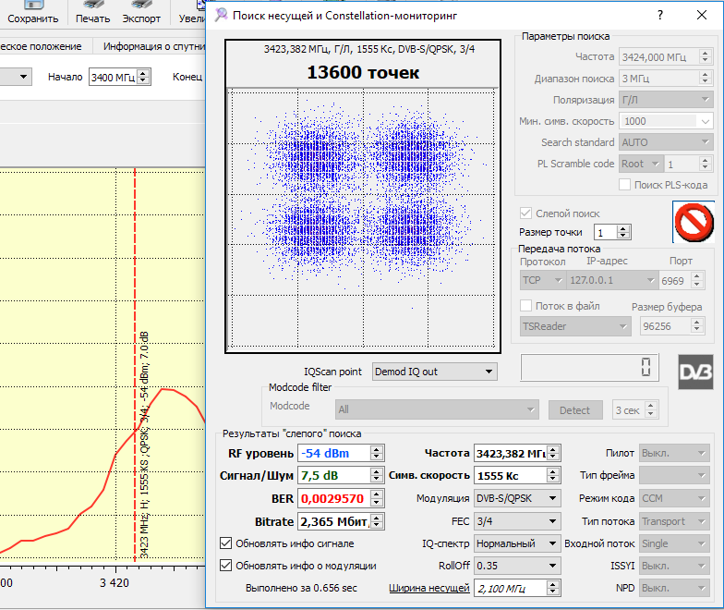Screen dimensions: 724x610
Task: Click the DVB logo icon
Action: (695, 371)
